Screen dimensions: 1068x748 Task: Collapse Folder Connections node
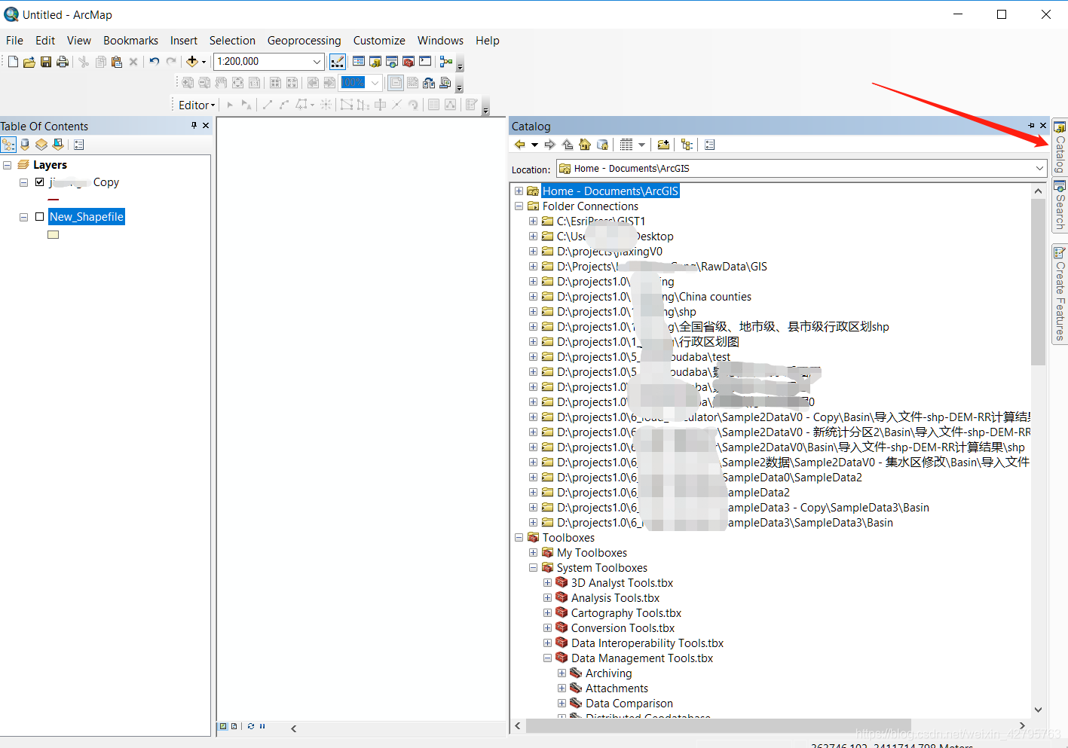click(x=519, y=206)
